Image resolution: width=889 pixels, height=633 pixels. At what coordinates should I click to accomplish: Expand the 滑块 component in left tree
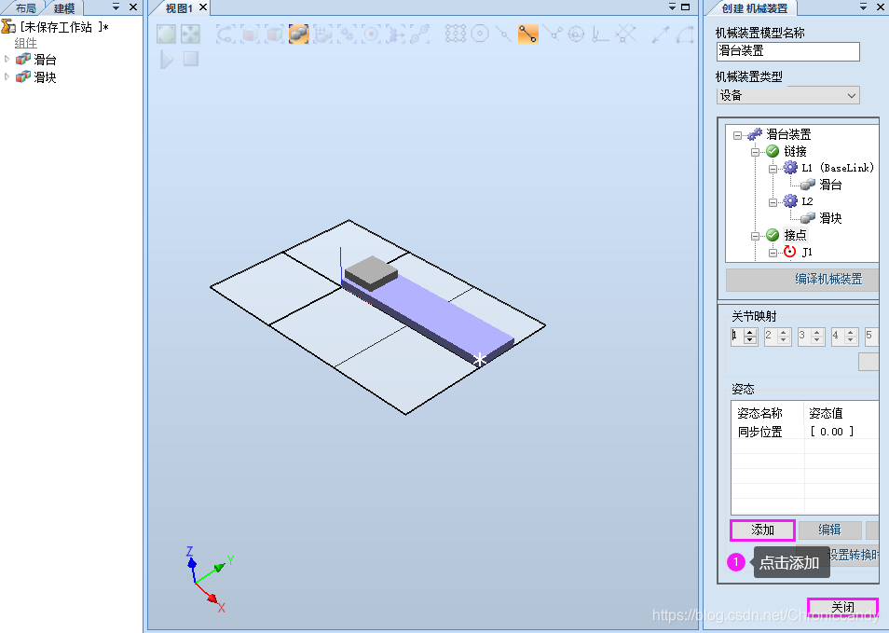click(7, 76)
